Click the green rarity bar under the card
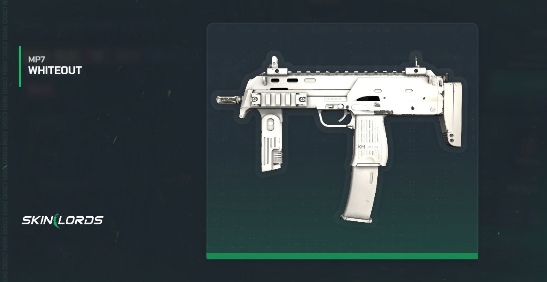Screen dimensions: 547x282 click(342, 256)
